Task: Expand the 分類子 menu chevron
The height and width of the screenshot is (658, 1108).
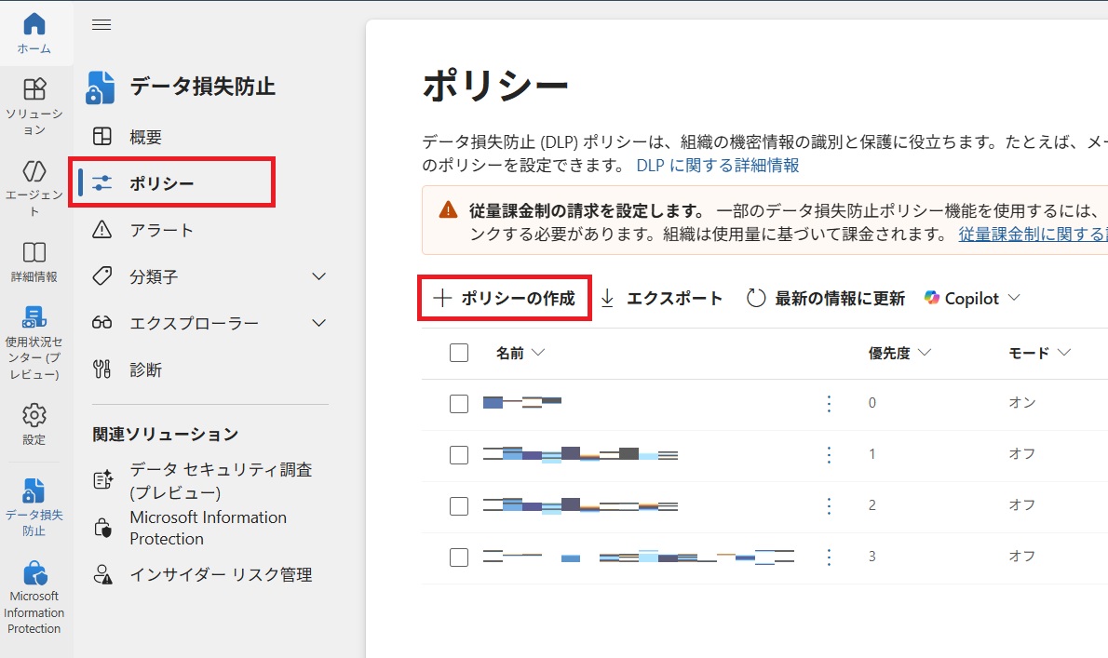Action: (x=318, y=276)
